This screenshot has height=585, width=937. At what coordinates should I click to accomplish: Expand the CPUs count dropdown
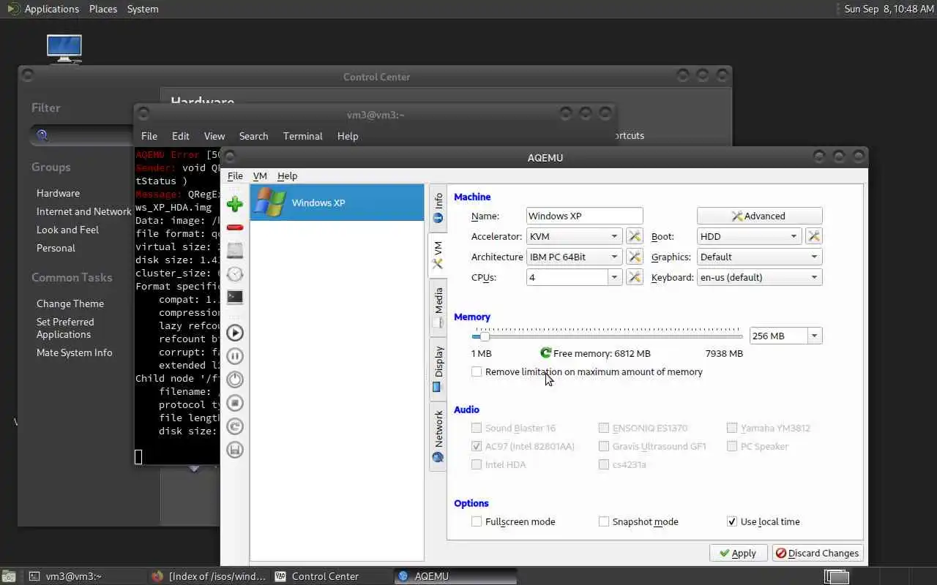point(615,277)
